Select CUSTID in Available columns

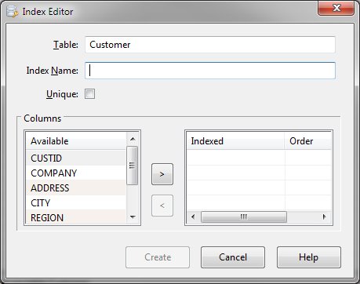(76, 158)
